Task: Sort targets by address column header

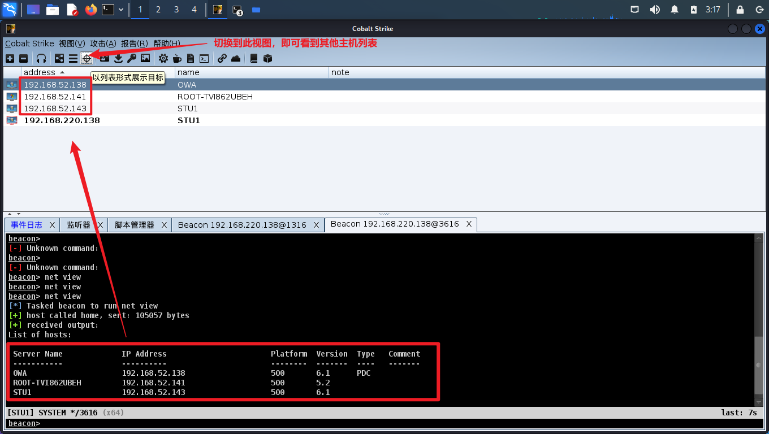Action: tap(98, 72)
